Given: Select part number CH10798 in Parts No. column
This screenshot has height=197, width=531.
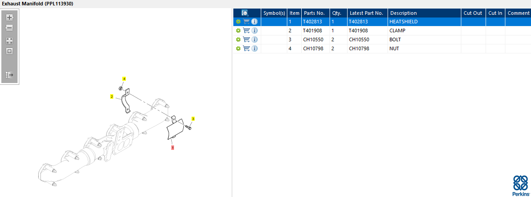Looking at the screenshot, I should pos(313,48).
